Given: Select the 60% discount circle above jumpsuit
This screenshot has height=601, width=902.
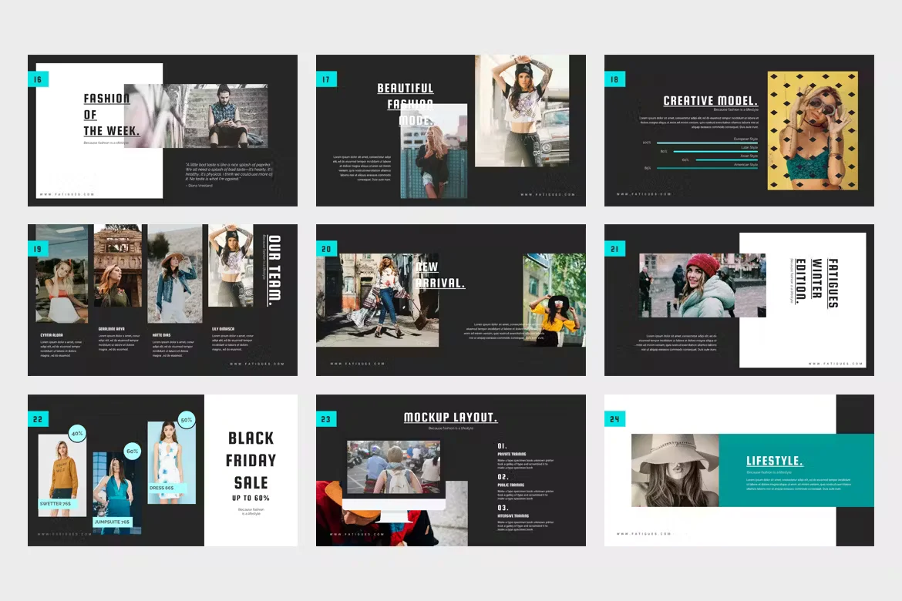Looking at the screenshot, I should pos(132,451).
